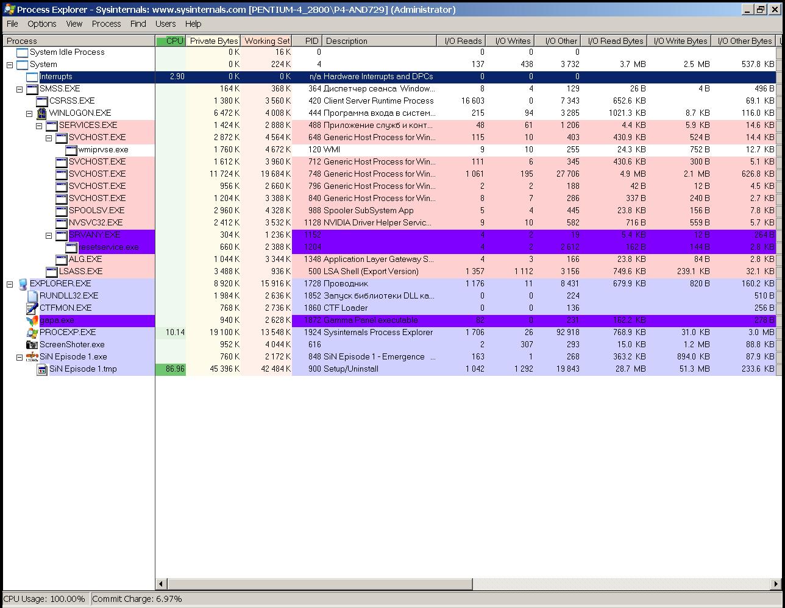Image resolution: width=785 pixels, height=608 pixels.
Task: Click the RUNDLL32.EXE document icon
Action: 32,296
